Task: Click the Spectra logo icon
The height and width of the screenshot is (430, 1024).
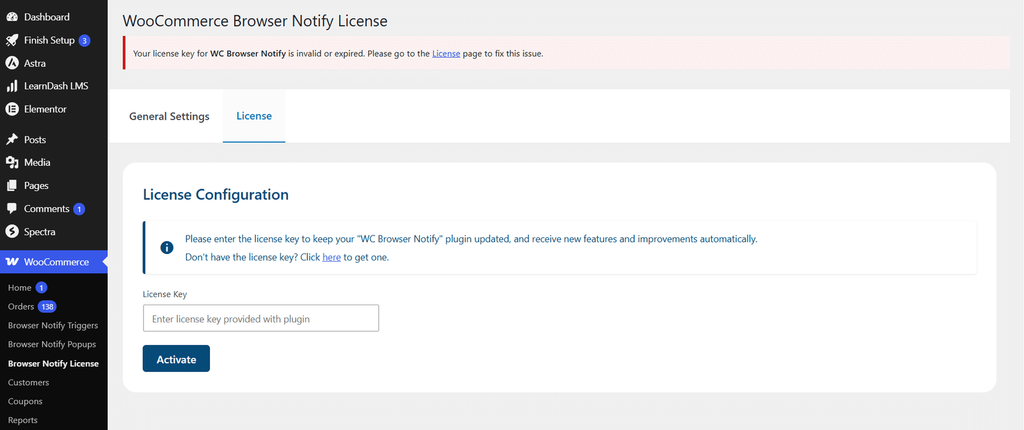Action: tap(12, 232)
